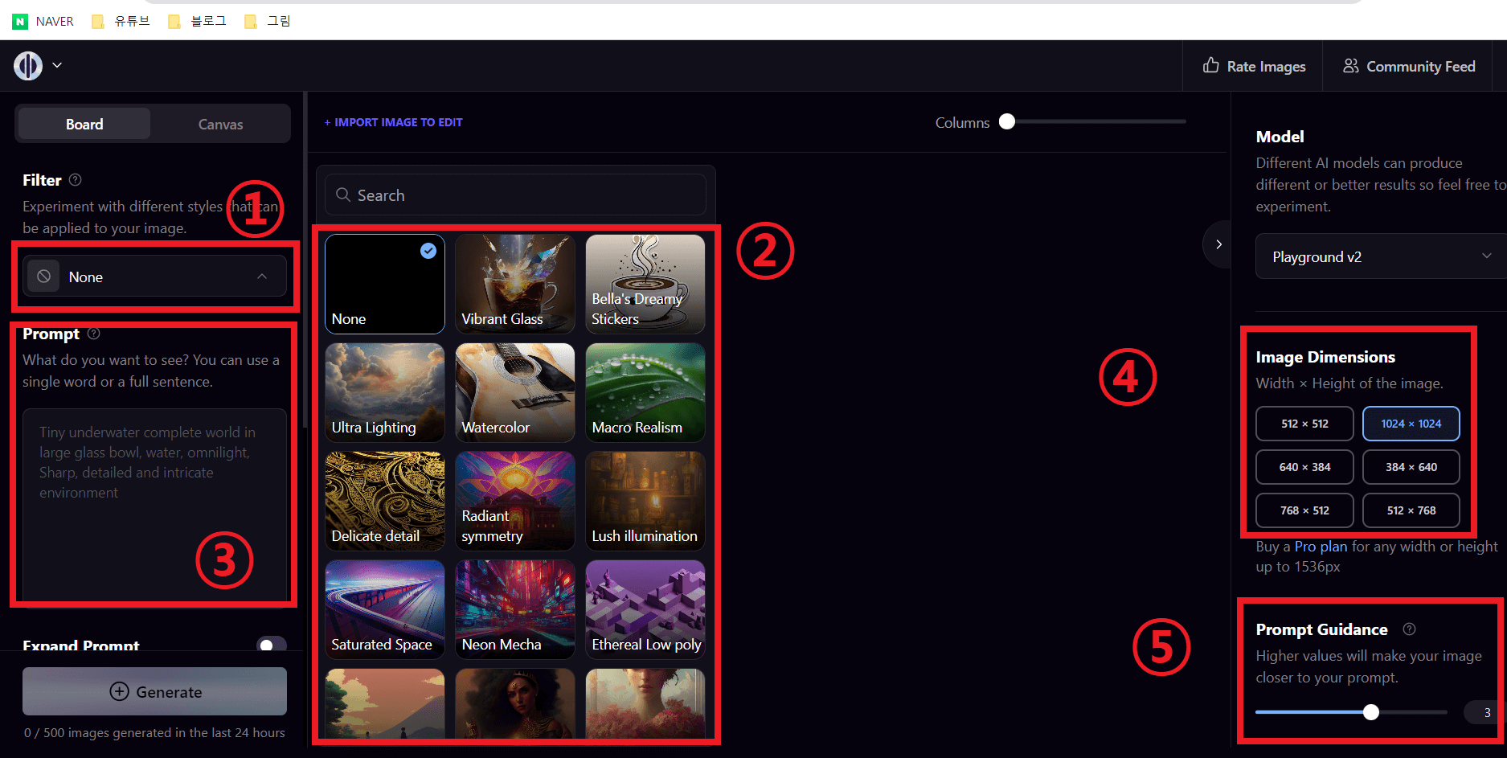
Task: Choose the 384 × 640 dimension
Action: tap(1411, 467)
